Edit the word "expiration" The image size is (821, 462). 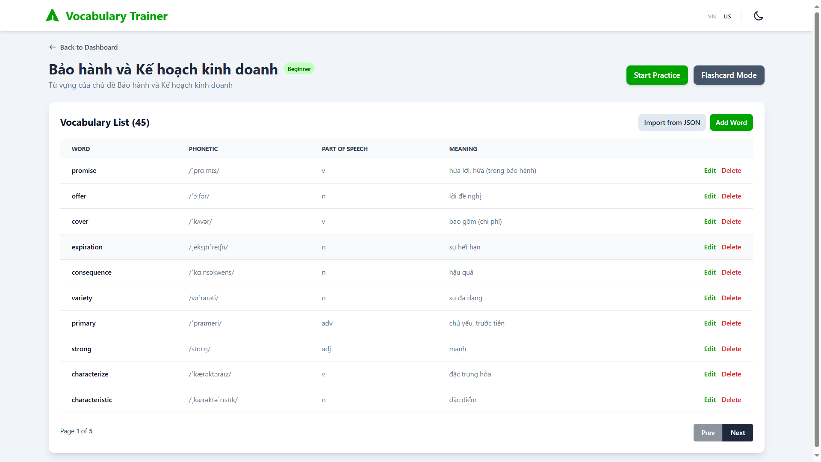[x=709, y=247]
